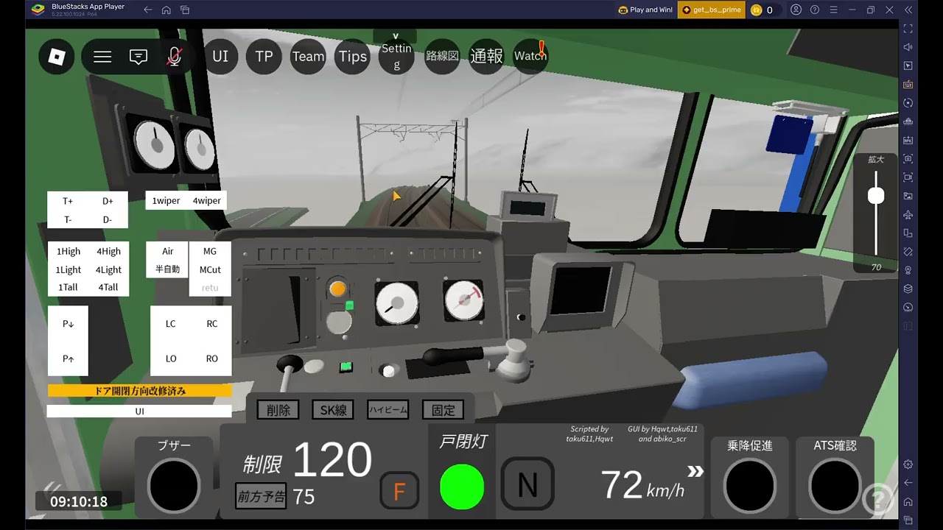Open the hamburger menu beside the Roblox logo
This screenshot has width=943, height=530.
point(102,57)
